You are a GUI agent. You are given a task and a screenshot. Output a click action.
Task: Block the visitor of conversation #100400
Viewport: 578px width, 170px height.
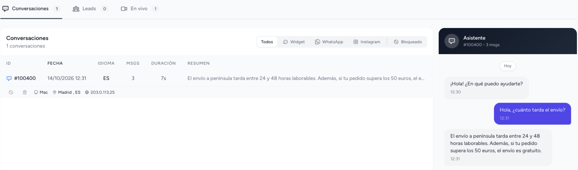coord(11,92)
